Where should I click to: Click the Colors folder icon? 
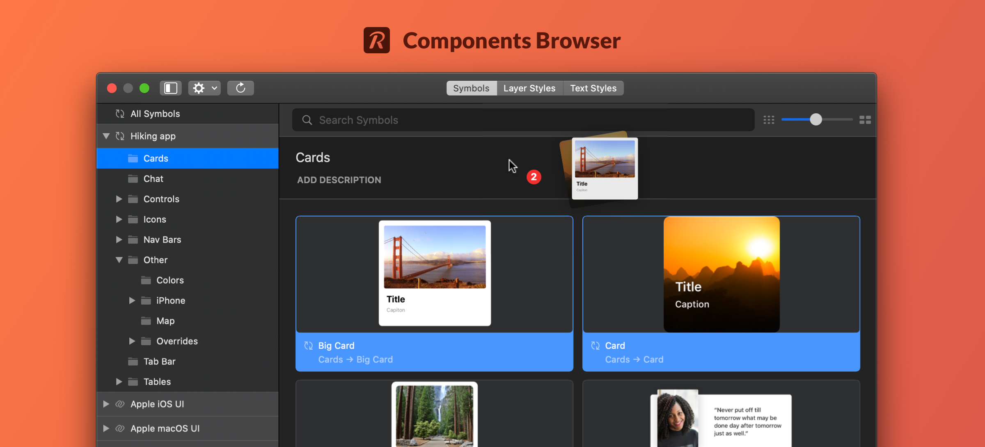[146, 280]
